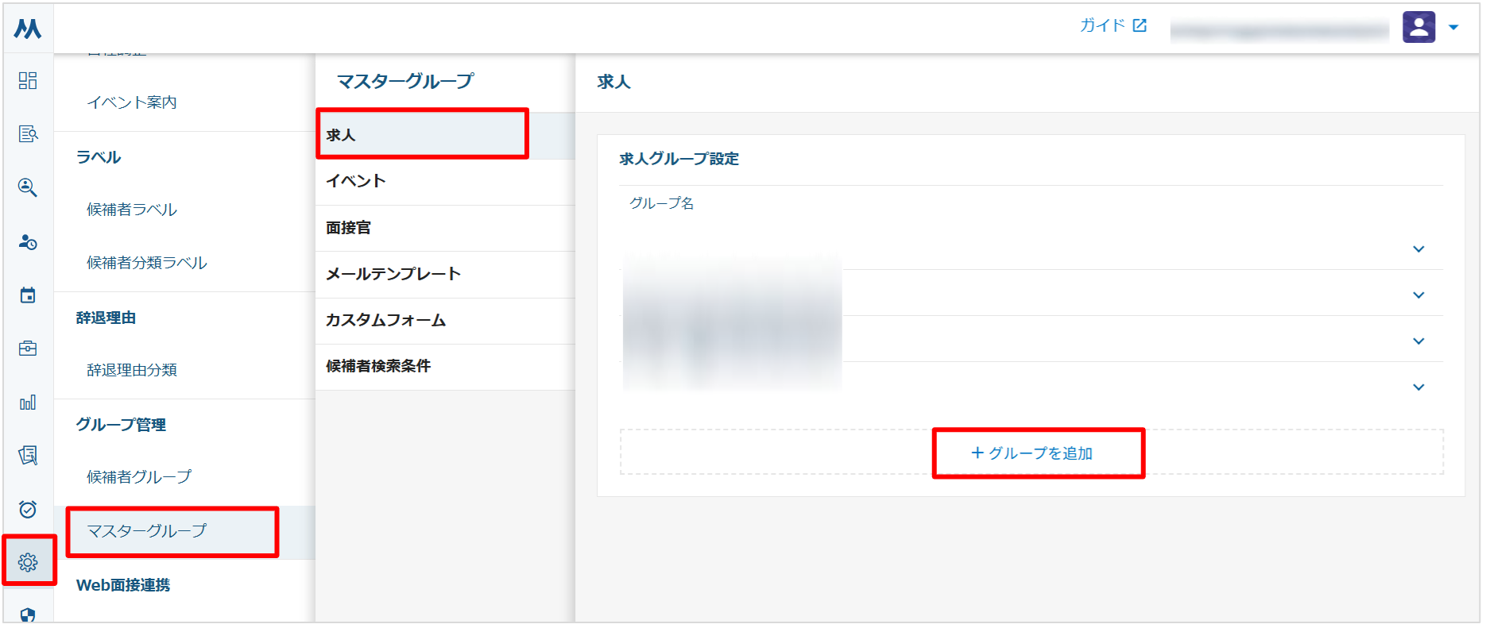The height and width of the screenshot is (628, 1486).
Task: Click the calendar icon in the sidebar
Action: [28, 295]
